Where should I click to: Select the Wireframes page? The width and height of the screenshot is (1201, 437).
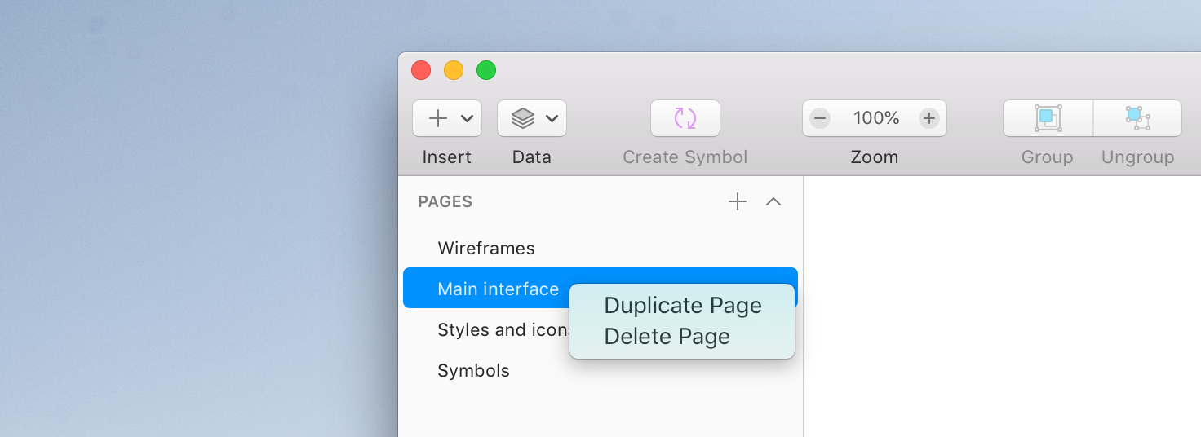[600, 248]
